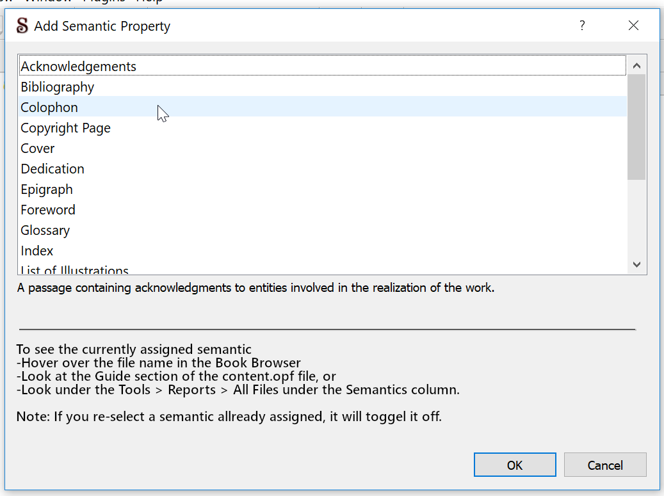Choose Colophon from the semantic list
This screenshot has height=496, width=664.
[x=49, y=108]
